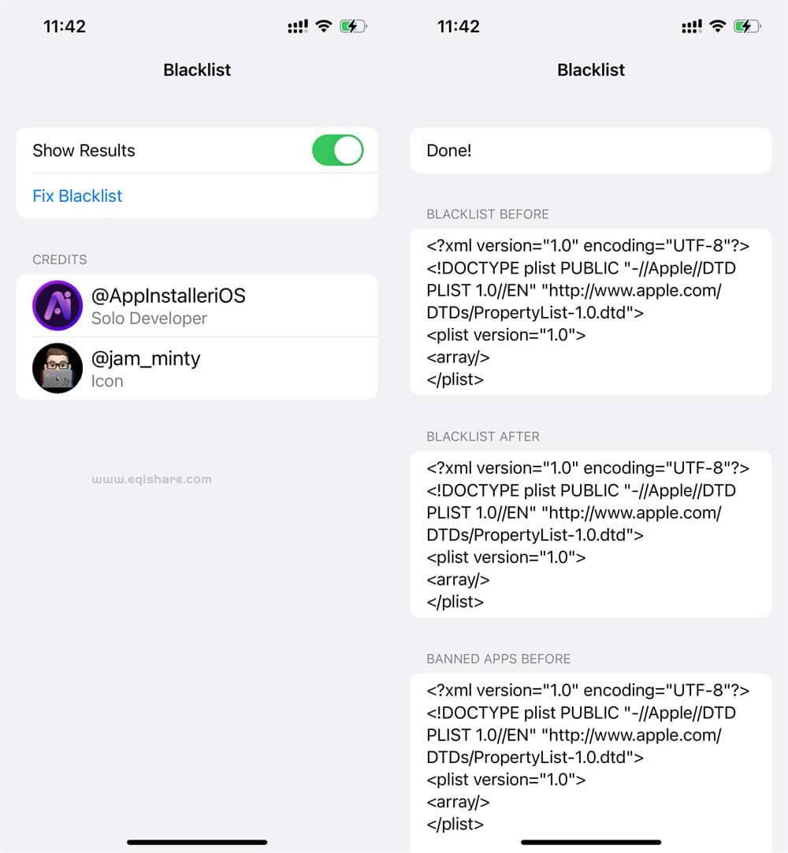Select the BLACKLIST AFTER plist text block

tap(591, 535)
